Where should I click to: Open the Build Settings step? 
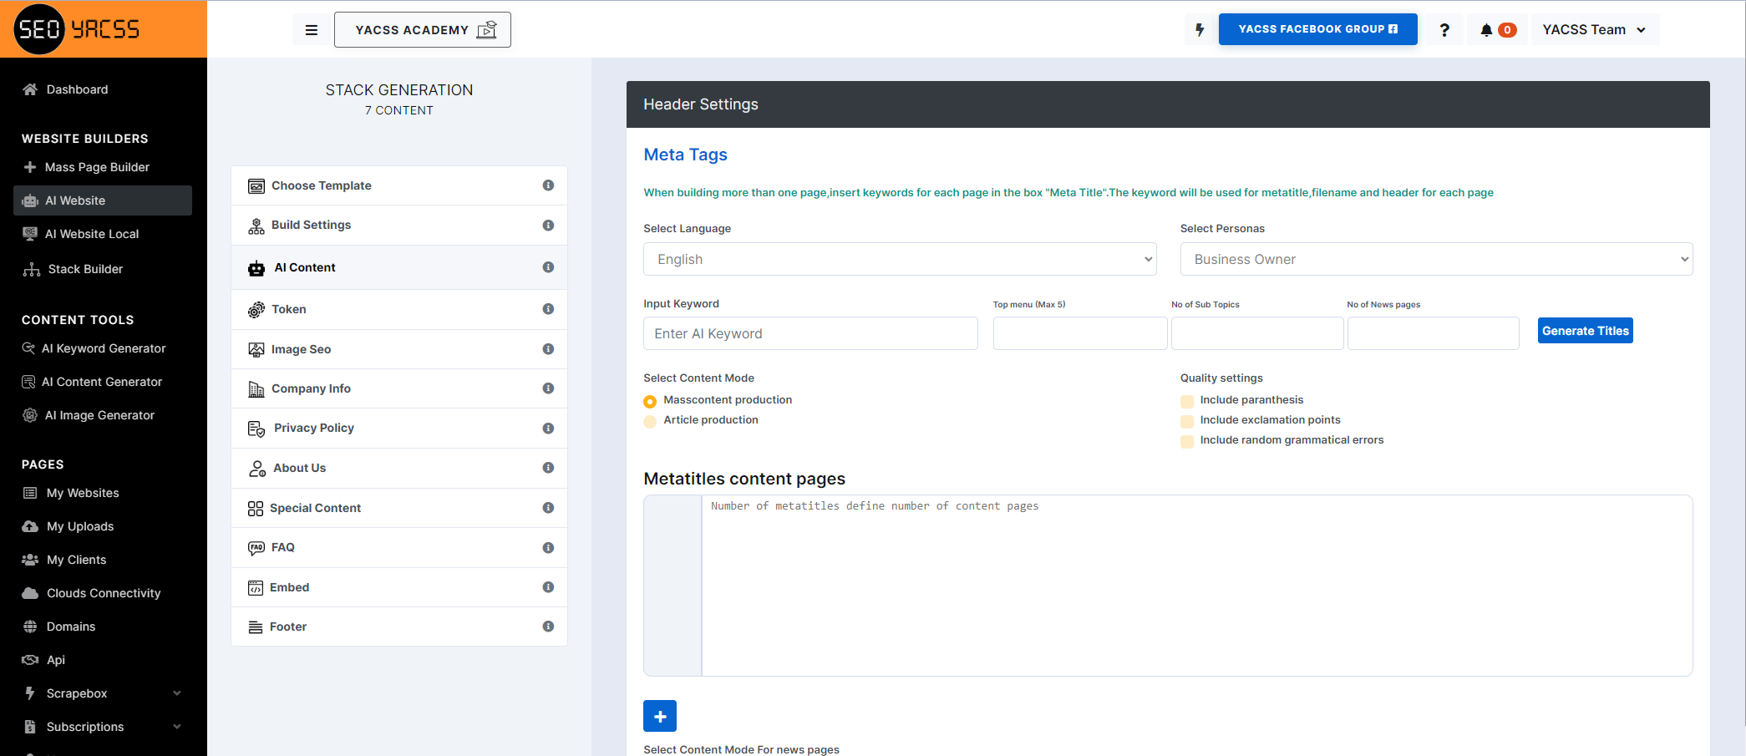click(x=399, y=225)
